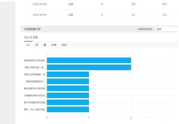179x124 pixels.
Task: Click the bar for 水貂整皮皮草中长款马
Action: (x=68, y=95)
